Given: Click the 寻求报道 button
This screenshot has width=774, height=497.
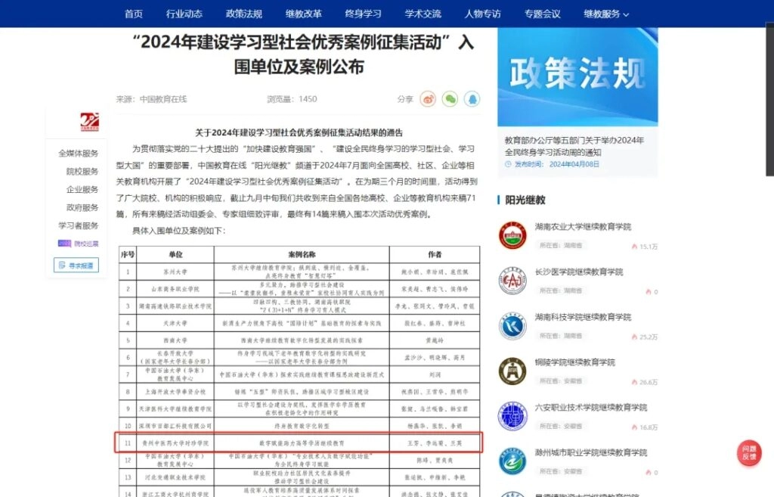Looking at the screenshot, I should point(76,266).
